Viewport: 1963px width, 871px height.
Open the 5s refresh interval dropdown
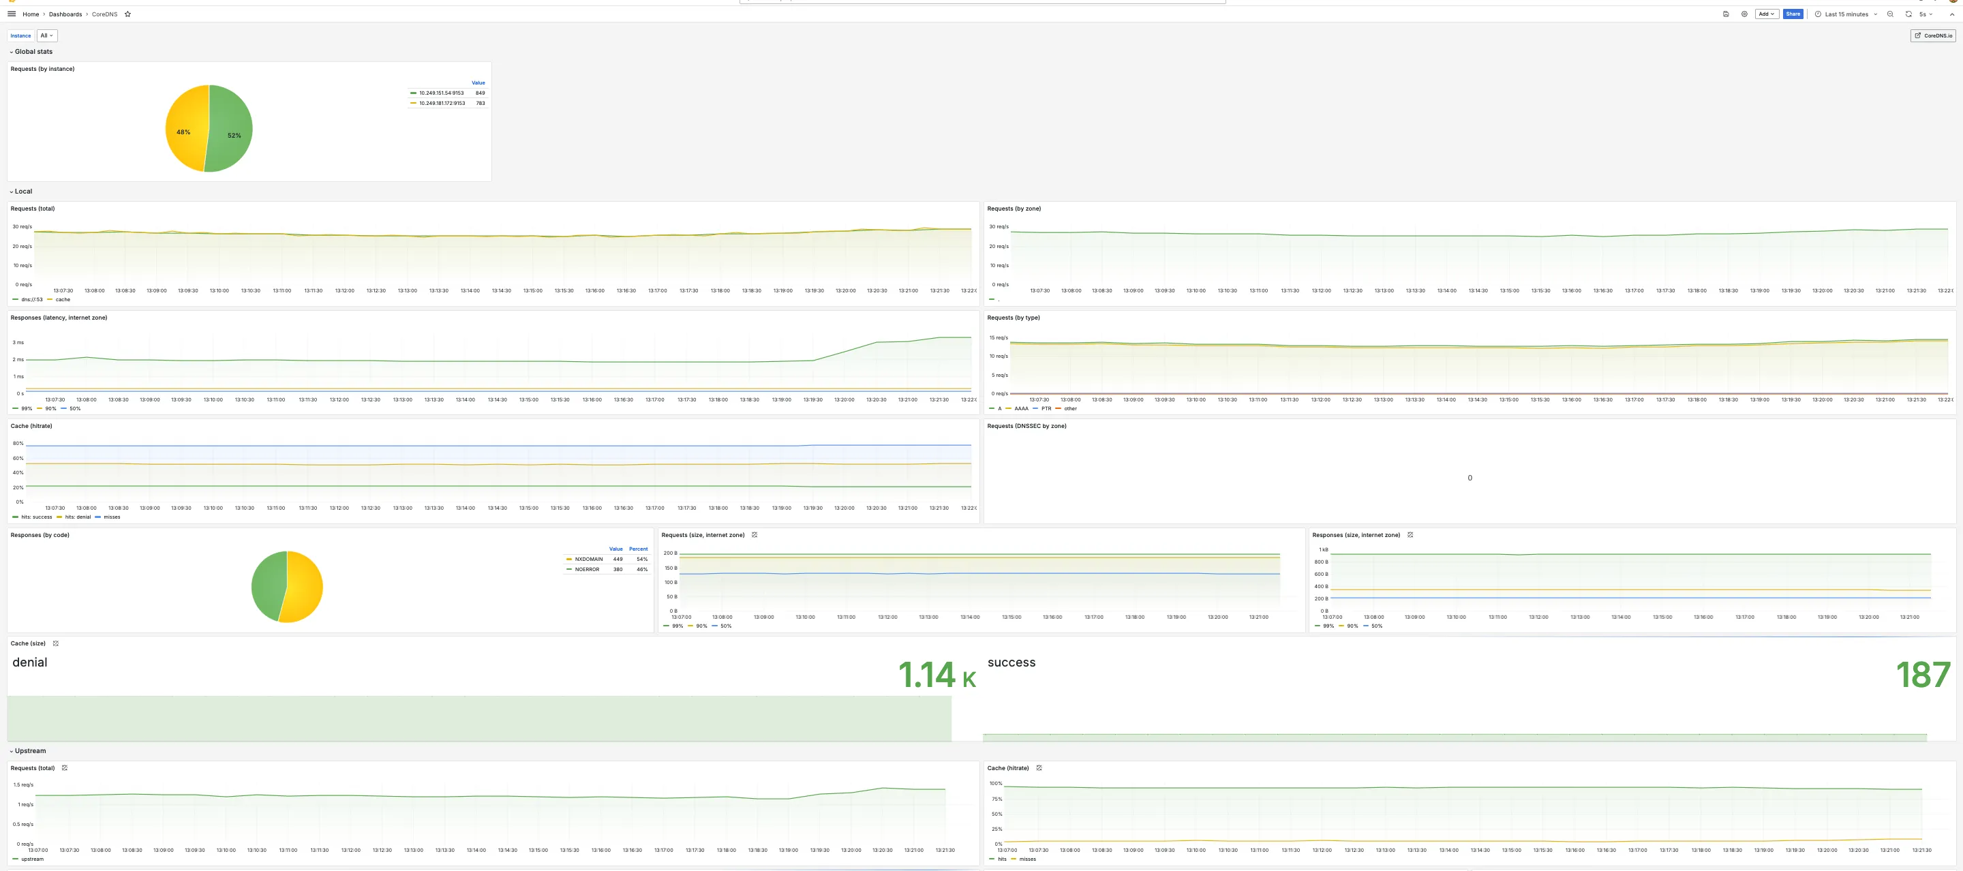point(1926,14)
